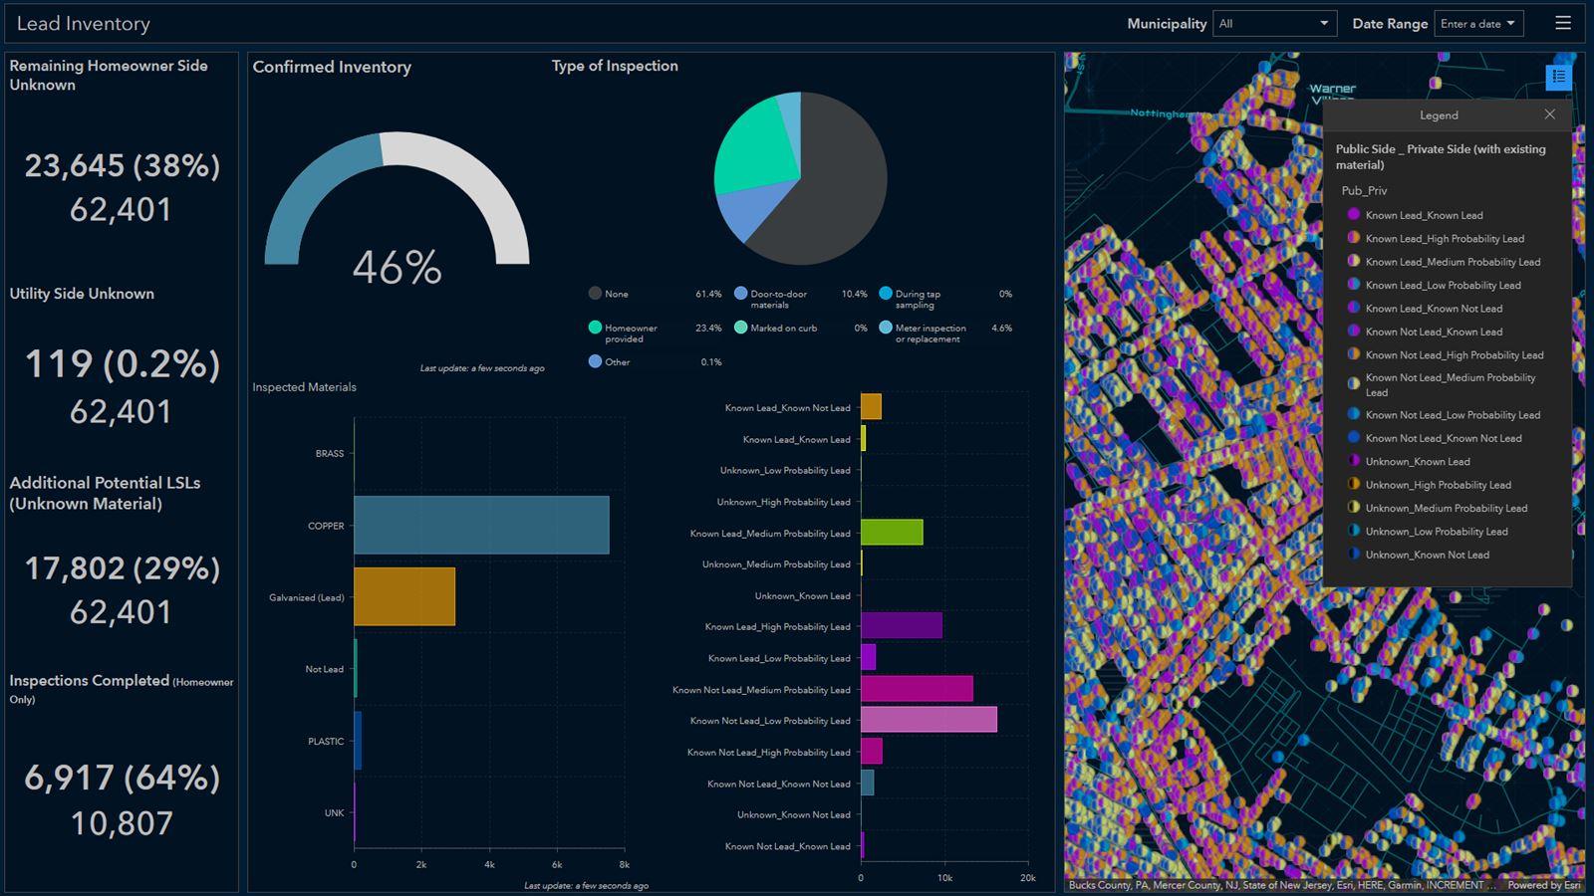Viewport: 1594px width, 896px height.
Task: Click the None pie legend dot
Action: coord(595,294)
